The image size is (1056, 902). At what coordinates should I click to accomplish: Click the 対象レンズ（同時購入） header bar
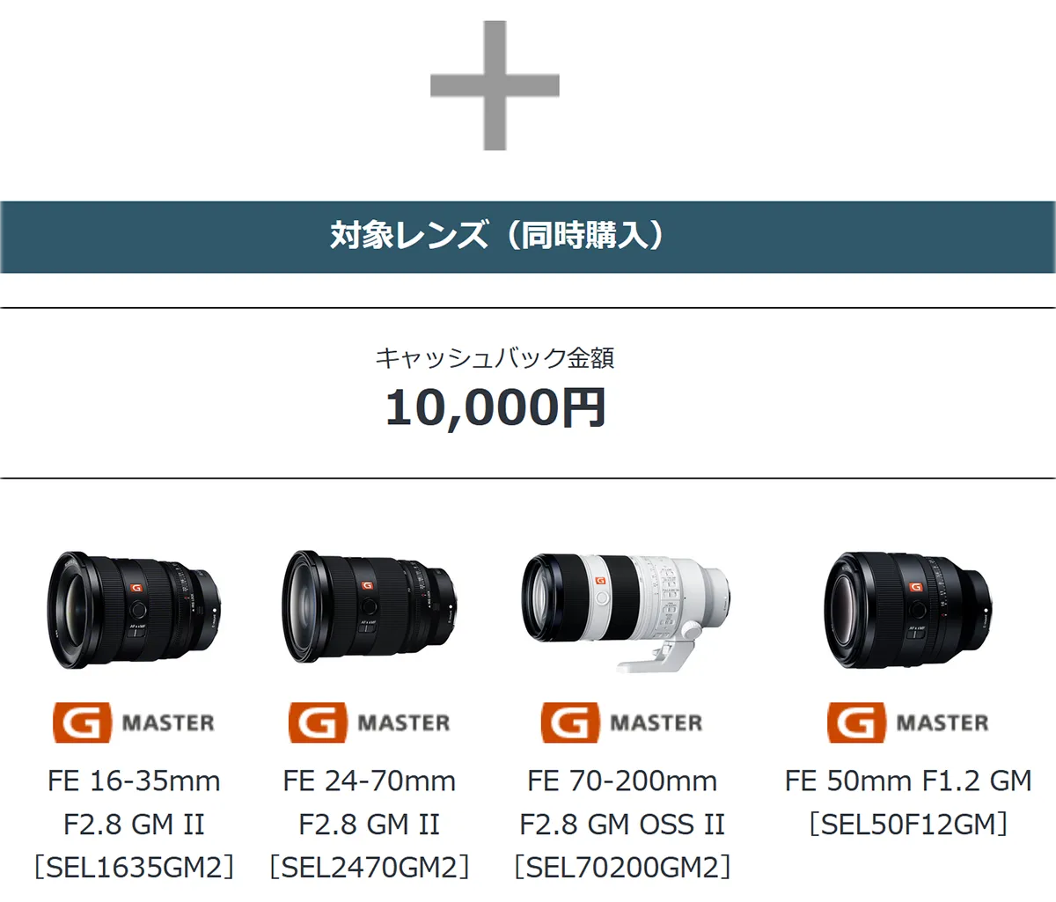(528, 237)
